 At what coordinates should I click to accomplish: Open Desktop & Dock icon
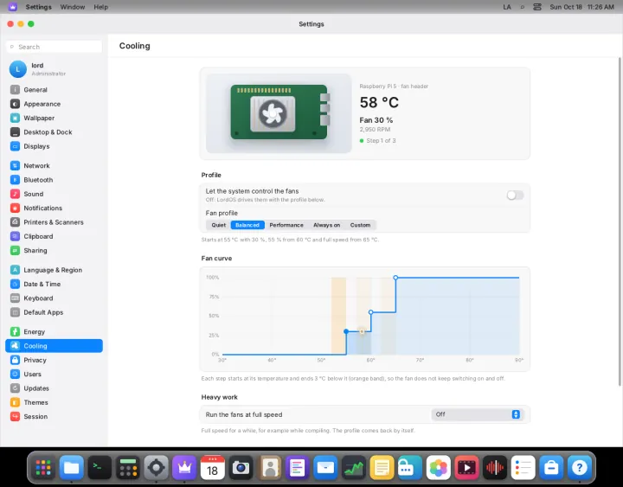15,132
